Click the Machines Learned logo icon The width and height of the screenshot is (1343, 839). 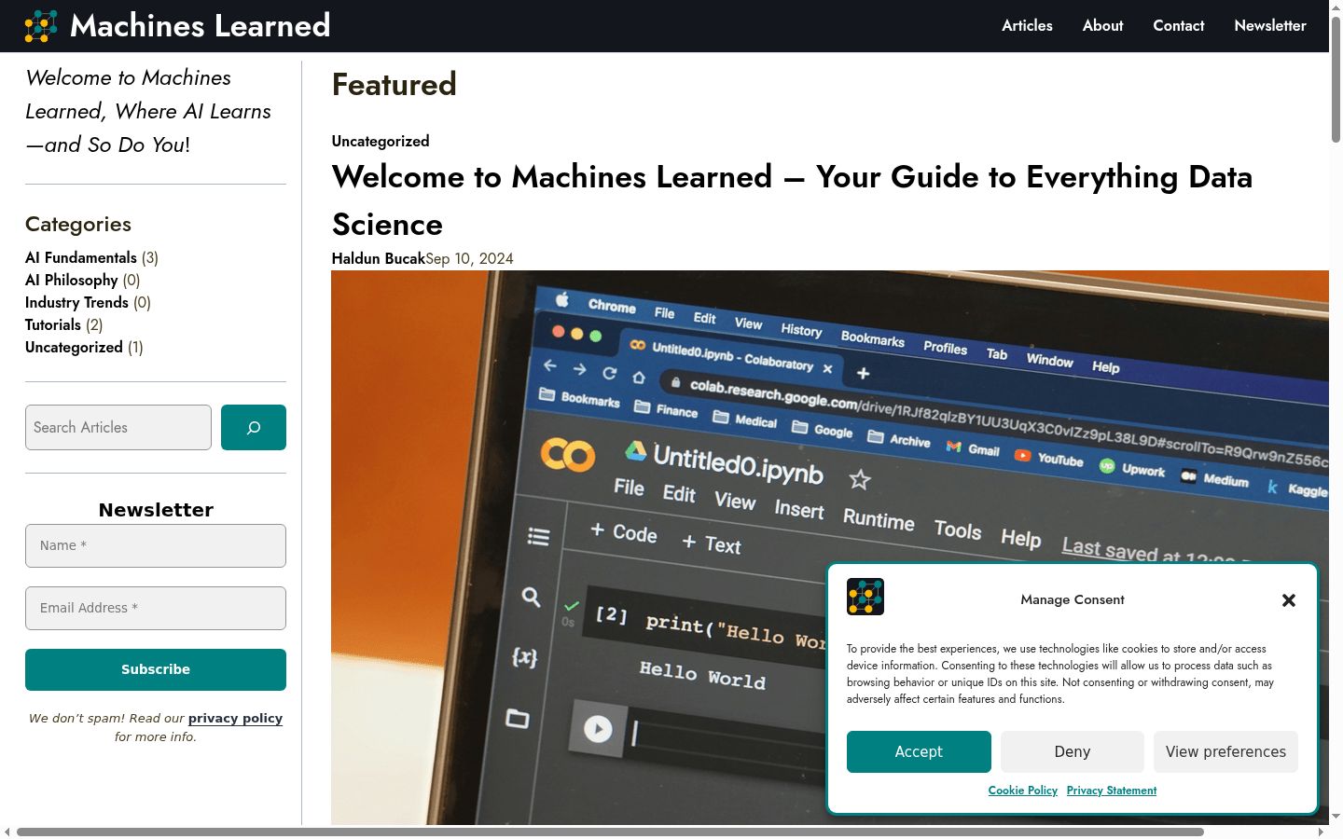tap(41, 26)
